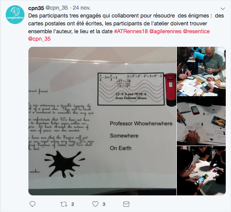Open bottom-right photo of group around table
The width and height of the screenshot is (231, 212).
coord(201,171)
